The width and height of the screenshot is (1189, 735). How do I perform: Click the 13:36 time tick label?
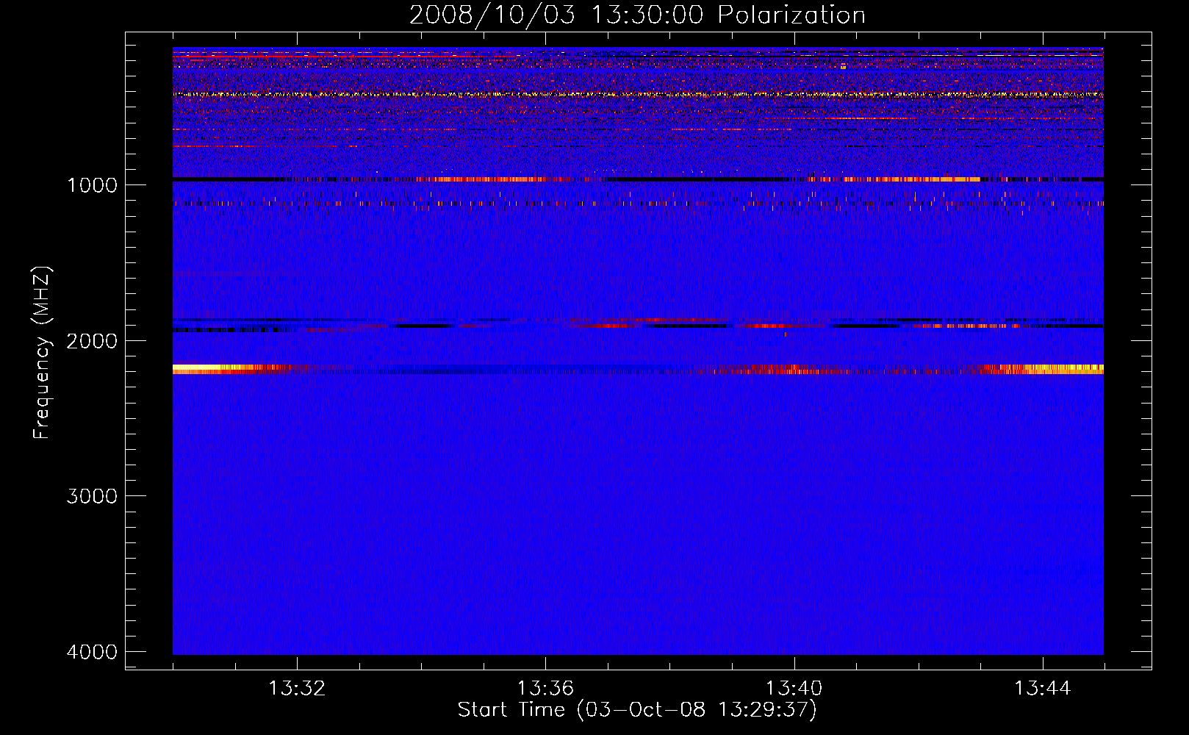(545, 689)
